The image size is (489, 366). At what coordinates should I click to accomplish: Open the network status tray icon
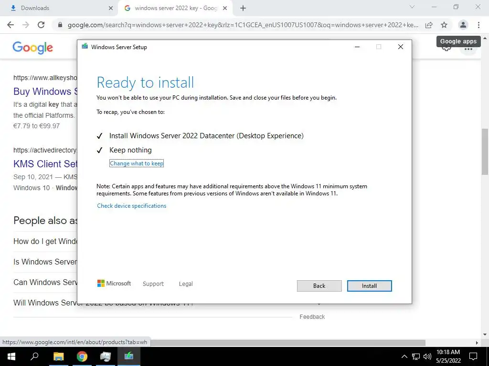coord(416,356)
